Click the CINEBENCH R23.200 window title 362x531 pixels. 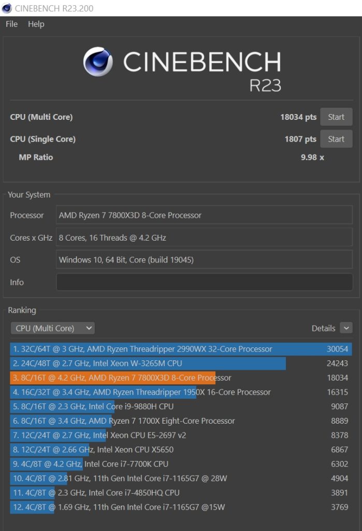(x=54, y=8)
